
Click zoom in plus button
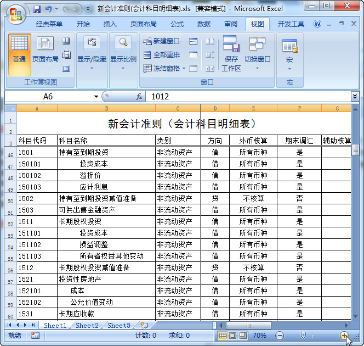click(344, 336)
